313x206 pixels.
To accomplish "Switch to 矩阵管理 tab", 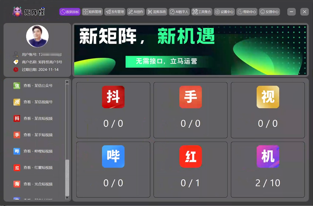I will [92, 12].
